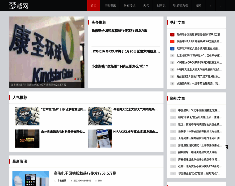
Task: Click the bullet icon beside 世卫：新冠 article
Action: click(x=173, y=125)
